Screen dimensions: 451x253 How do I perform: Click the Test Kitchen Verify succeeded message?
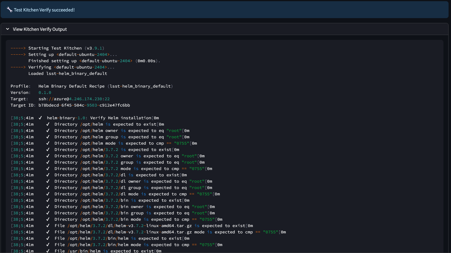pyautogui.click(x=44, y=10)
